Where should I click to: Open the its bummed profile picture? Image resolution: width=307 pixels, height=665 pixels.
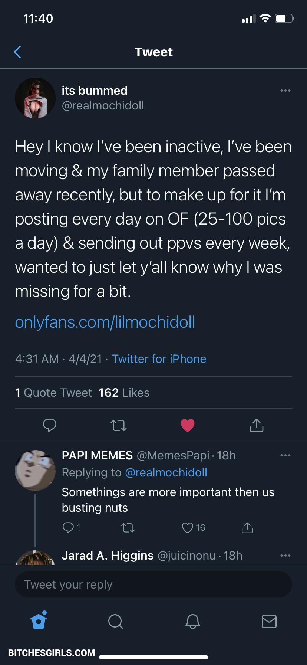[x=35, y=98]
